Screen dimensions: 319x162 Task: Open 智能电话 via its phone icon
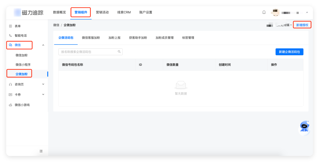click(x=10, y=35)
